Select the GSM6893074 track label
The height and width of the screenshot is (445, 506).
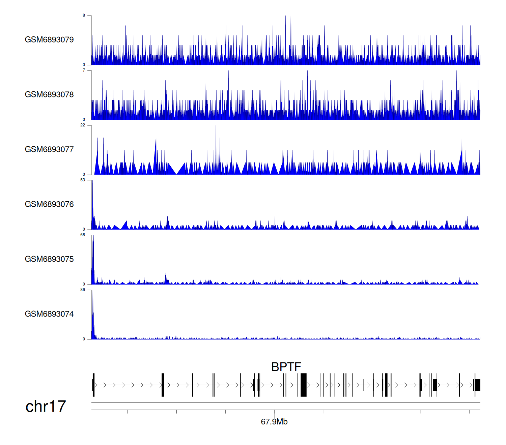pos(49,314)
